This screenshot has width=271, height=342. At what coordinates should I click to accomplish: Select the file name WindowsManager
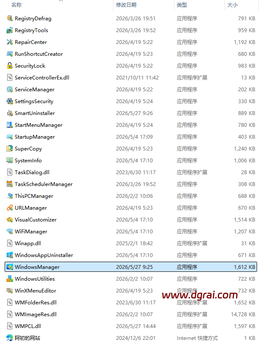pos(37,267)
